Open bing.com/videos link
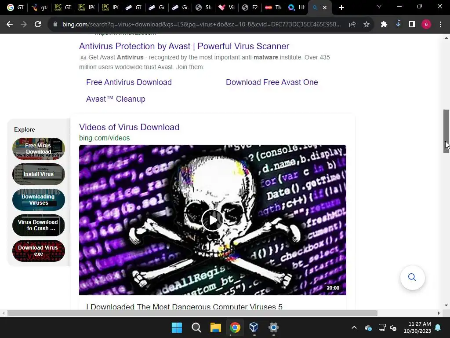 pyautogui.click(x=105, y=138)
